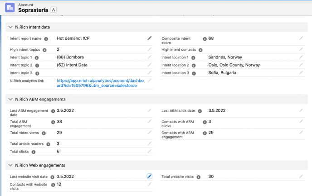The height and width of the screenshot is (196, 312).
Task: Edit the Composite intent score field
Action: [301, 38]
